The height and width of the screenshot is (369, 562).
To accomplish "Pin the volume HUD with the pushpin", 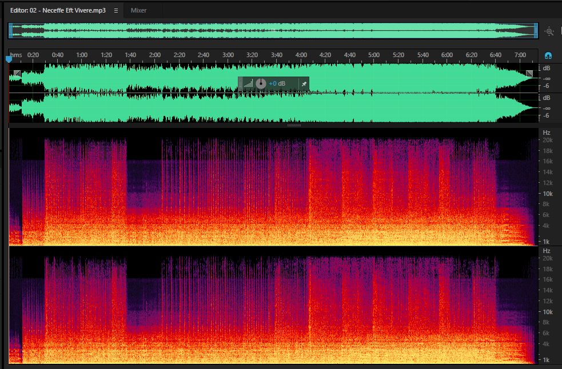I will (304, 84).
